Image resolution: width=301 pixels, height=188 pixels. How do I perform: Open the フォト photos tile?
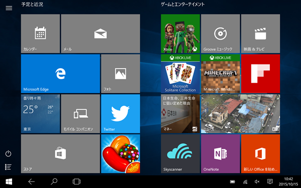pyautogui.click(x=120, y=74)
